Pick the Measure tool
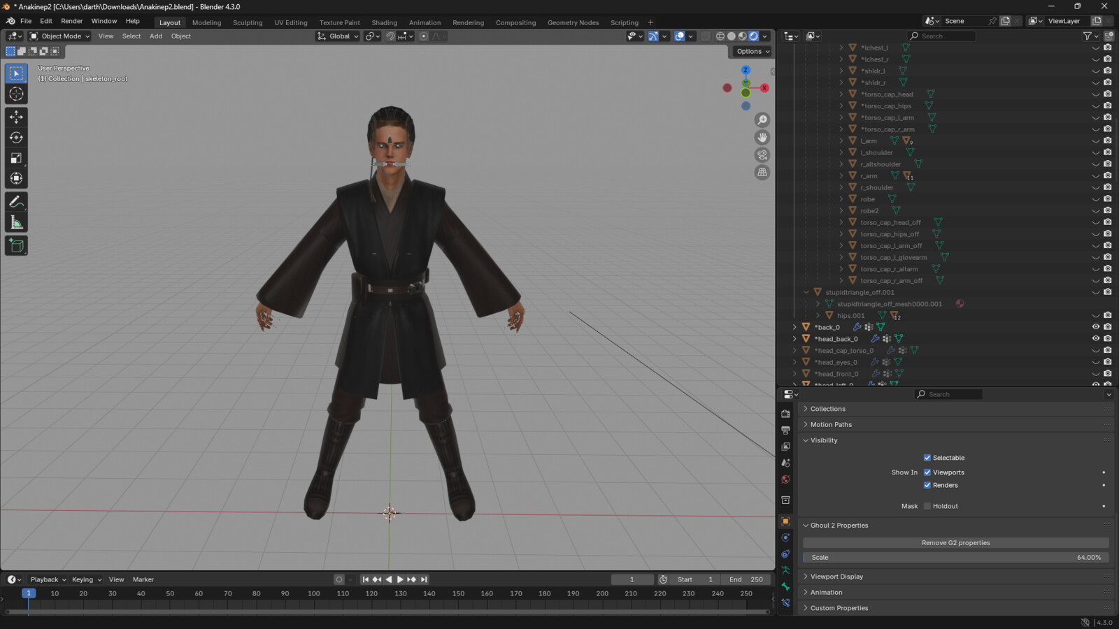Image resolution: width=1119 pixels, height=629 pixels. [16, 223]
